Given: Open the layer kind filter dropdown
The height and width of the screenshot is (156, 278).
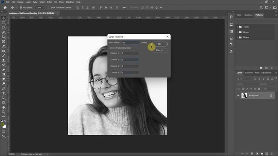Looking at the screenshot, I should pyautogui.click(x=245, y=79).
